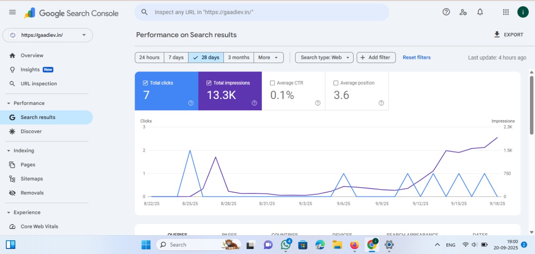Expand the More date range dropdown
This screenshot has width=535, height=254.
[268, 58]
